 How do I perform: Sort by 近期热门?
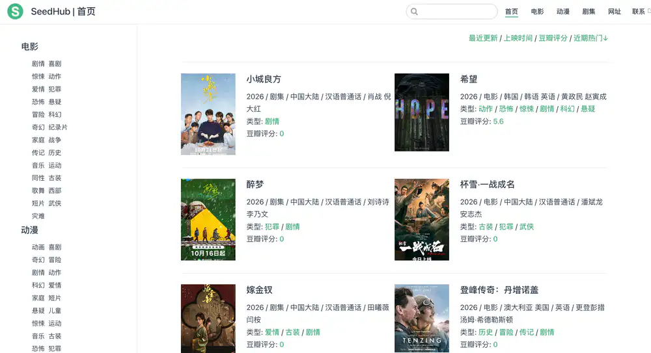(590, 38)
